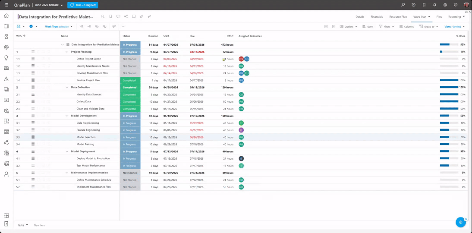Open the sidebar expand icon at bottom
The height and width of the screenshot is (233, 472).
pyautogui.click(x=6, y=224)
